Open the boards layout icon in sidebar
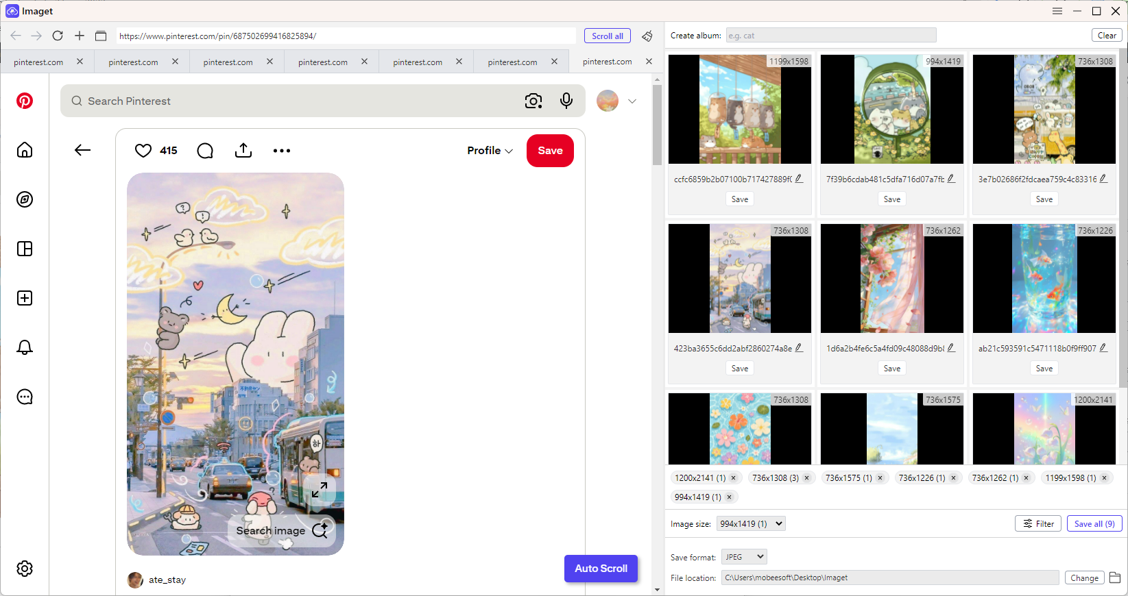 [25, 249]
